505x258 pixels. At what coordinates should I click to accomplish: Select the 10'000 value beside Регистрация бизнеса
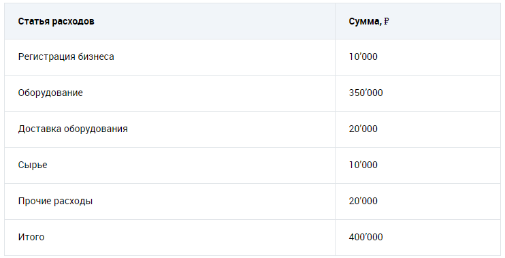(x=363, y=57)
